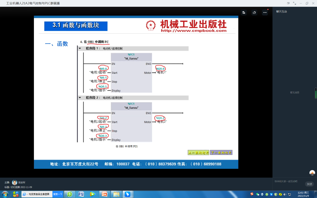Open DingTalk from the taskbar
The height and width of the screenshot is (198, 317).
coord(128,194)
